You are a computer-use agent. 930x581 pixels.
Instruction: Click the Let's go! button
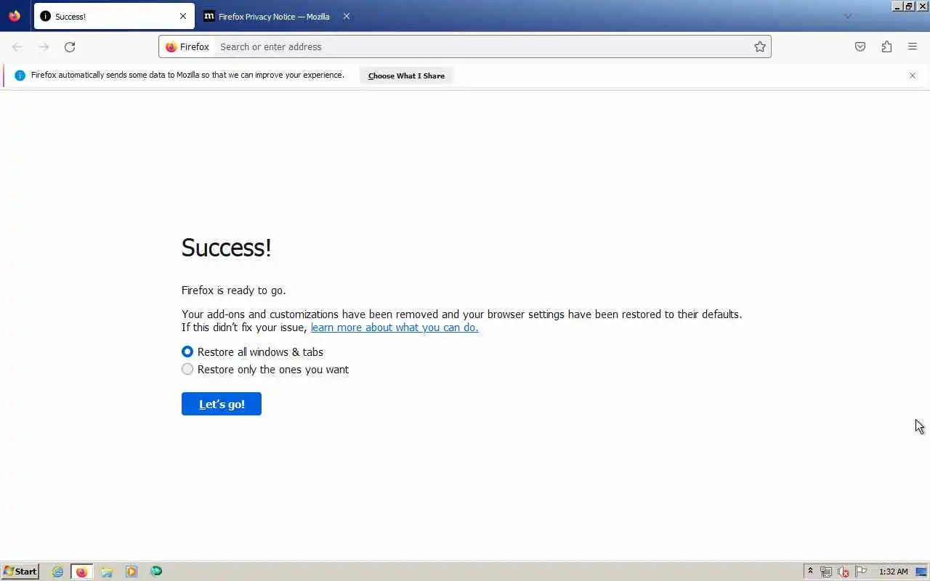click(222, 404)
